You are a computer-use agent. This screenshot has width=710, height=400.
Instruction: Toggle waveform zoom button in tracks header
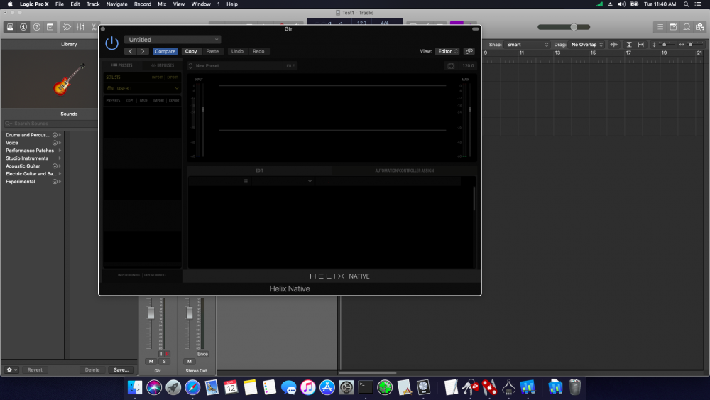(614, 44)
